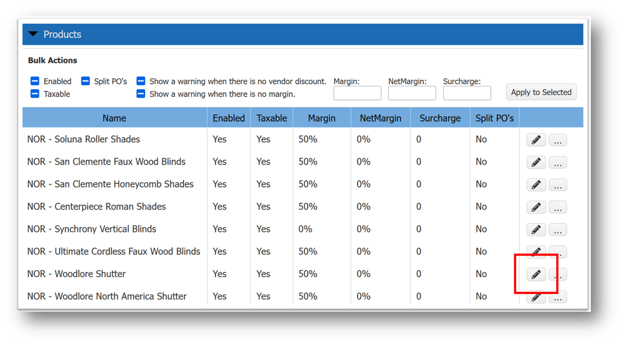Select NOR - Ultimate Cordless Faux Wood Blinds

(x=114, y=252)
